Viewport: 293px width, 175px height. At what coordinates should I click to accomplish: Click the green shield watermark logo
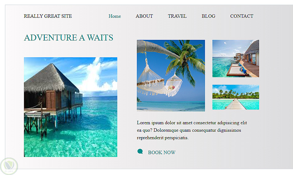(x=9, y=166)
